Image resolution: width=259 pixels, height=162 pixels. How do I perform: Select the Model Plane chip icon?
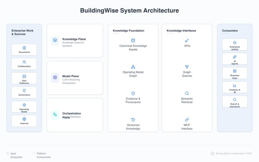point(55,78)
